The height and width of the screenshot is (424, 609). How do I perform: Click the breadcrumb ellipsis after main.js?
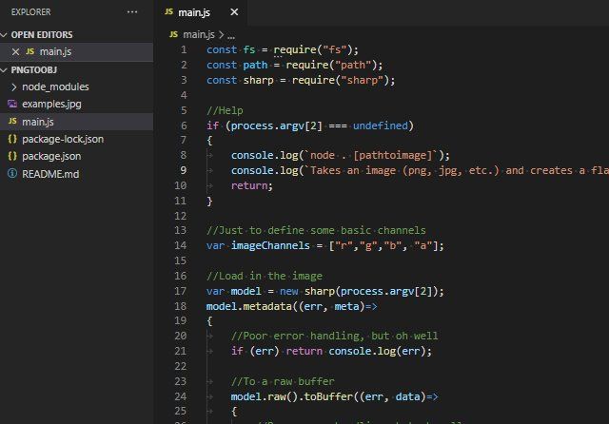pyautogui.click(x=231, y=33)
